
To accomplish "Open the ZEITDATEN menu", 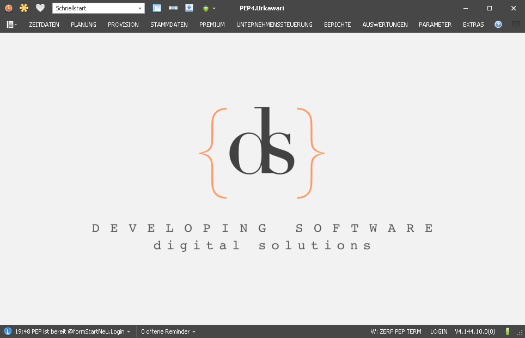I will (x=44, y=25).
